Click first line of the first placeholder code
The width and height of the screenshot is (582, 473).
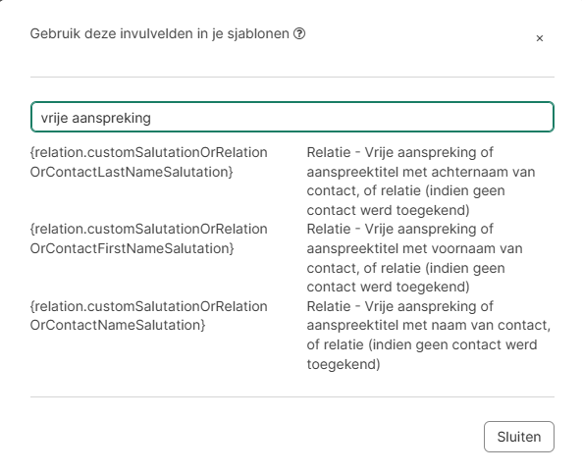point(149,152)
